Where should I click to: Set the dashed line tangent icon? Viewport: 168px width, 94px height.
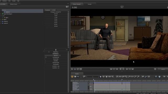[x=132, y=77]
